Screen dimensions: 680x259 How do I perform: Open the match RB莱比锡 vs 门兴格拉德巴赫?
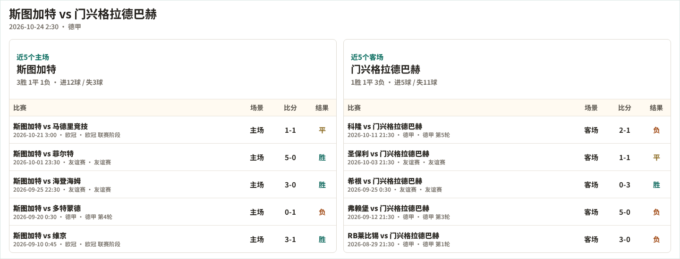point(393,235)
